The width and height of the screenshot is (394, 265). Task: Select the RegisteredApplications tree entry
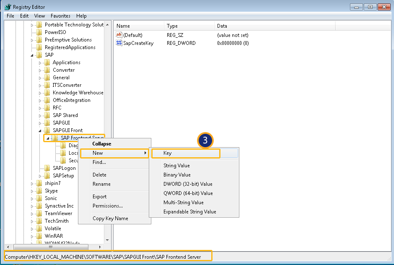(x=70, y=47)
